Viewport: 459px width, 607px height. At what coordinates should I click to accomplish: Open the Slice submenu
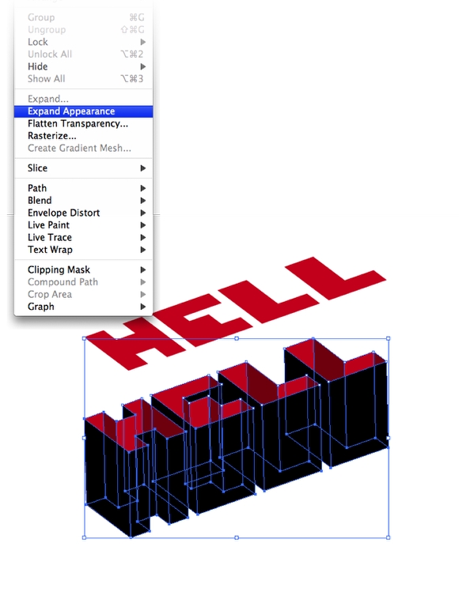pos(83,168)
